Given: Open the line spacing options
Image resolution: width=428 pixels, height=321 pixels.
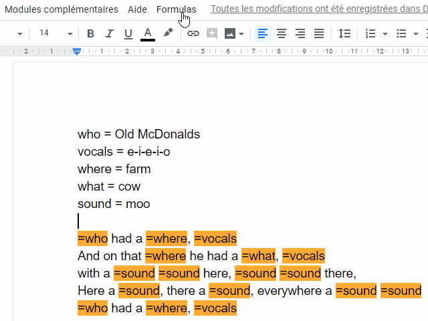Looking at the screenshot, I should 344,33.
